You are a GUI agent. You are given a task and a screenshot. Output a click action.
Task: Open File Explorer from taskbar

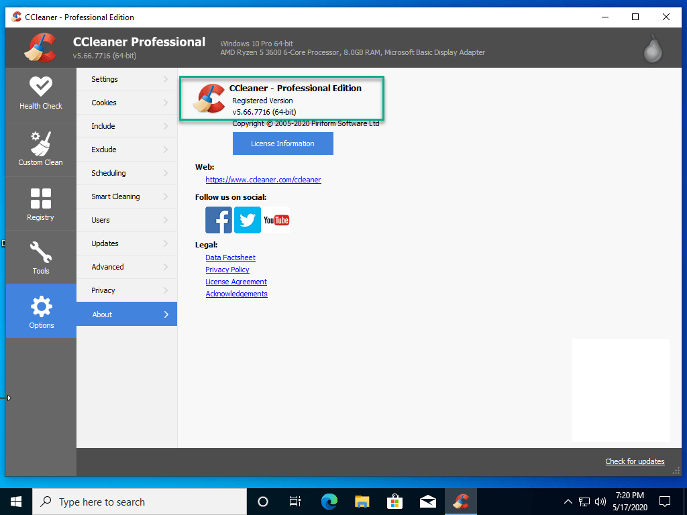[362, 502]
